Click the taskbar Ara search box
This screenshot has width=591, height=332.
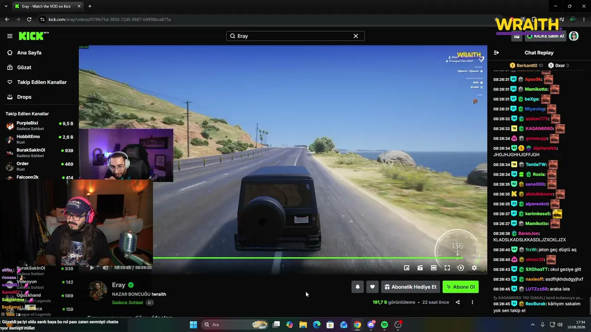(235, 325)
